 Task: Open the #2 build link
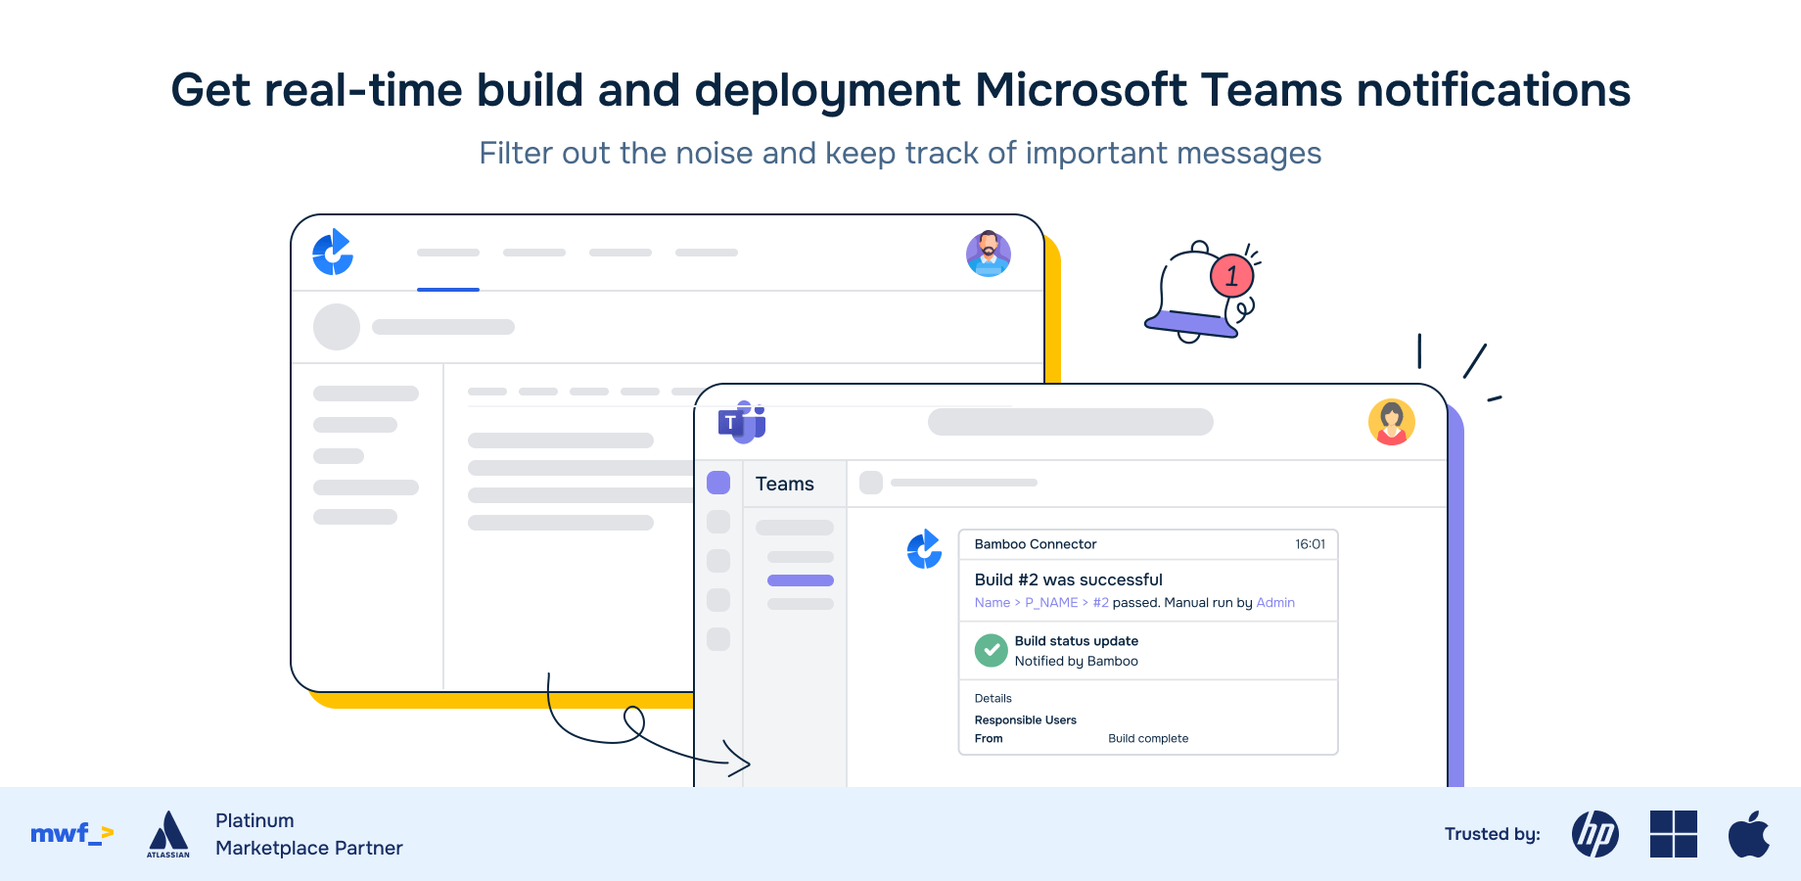click(x=1101, y=603)
